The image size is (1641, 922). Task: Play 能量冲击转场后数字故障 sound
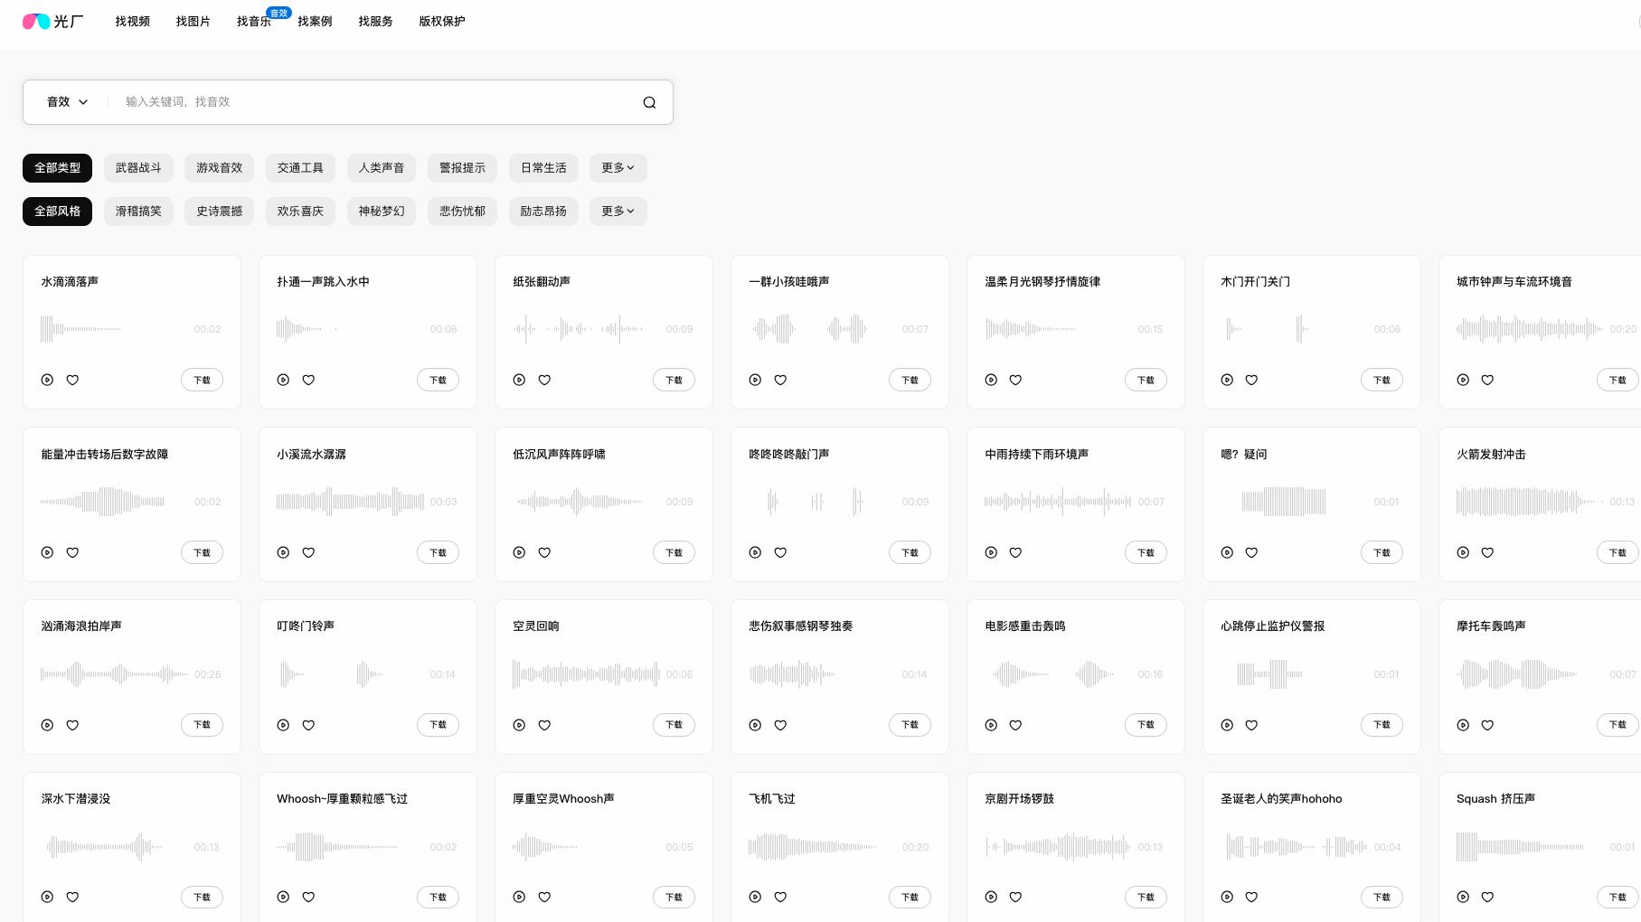coord(47,552)
